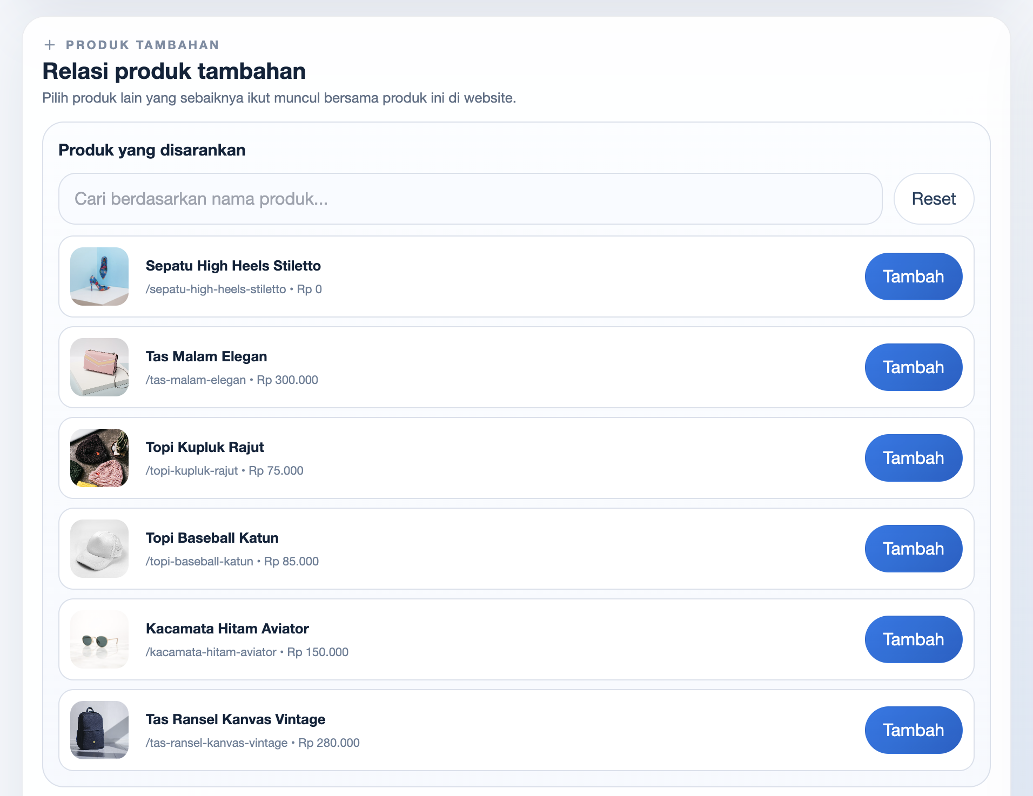
Task: Open the stiletto heels product thumbnail
Action: (99, 276)
